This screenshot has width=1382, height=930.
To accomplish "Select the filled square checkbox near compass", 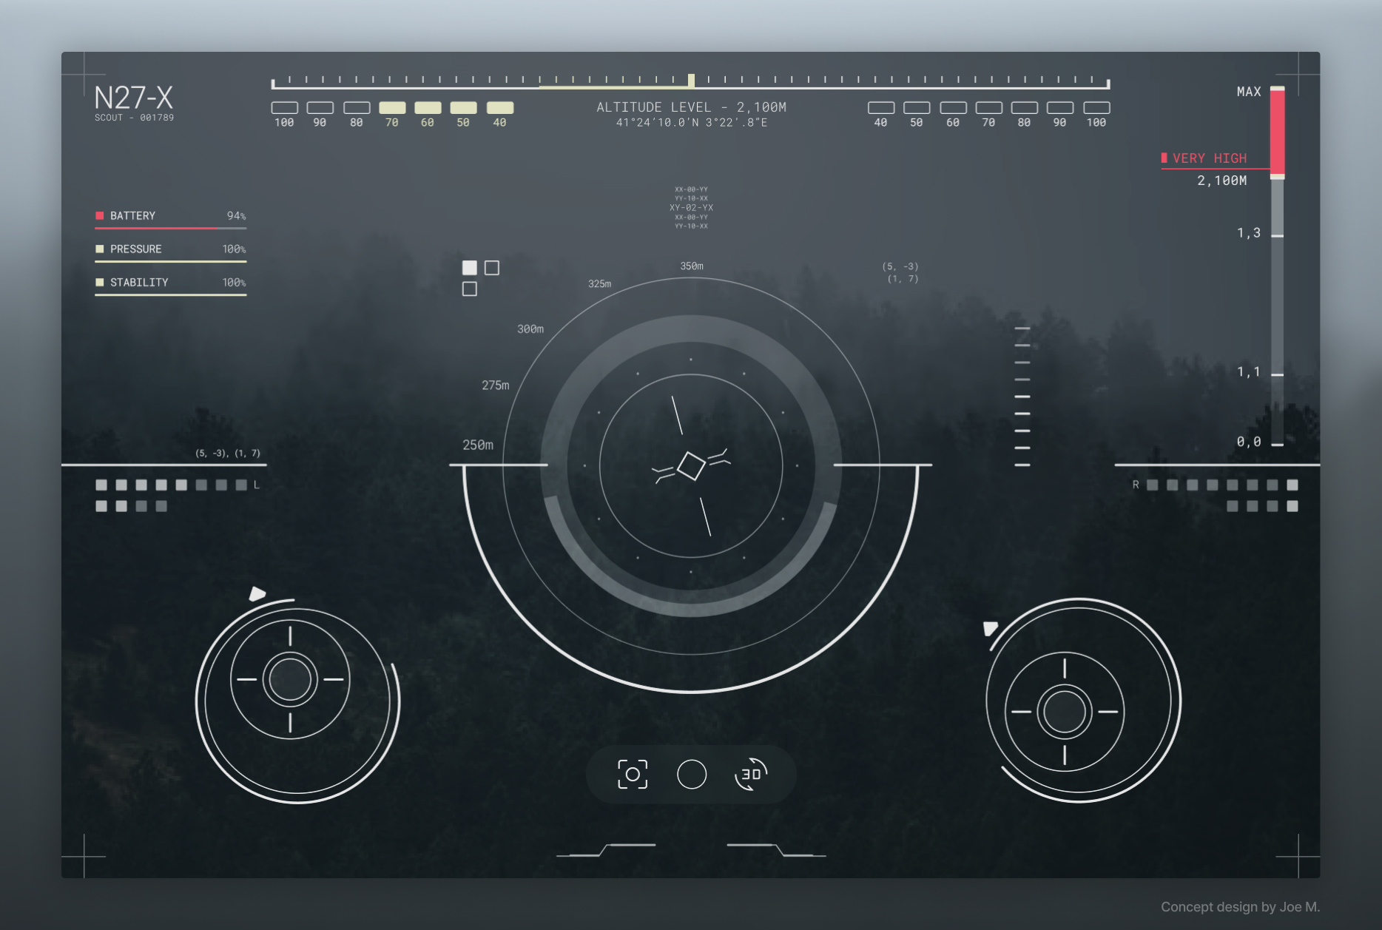I will pyautogui.click(x=470, y=268).
